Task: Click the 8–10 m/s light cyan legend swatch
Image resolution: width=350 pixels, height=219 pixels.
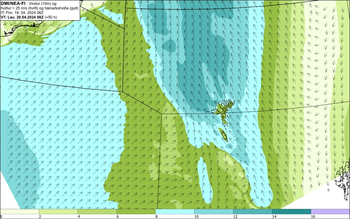Action: pyautogui.click(x=175, y=211)
